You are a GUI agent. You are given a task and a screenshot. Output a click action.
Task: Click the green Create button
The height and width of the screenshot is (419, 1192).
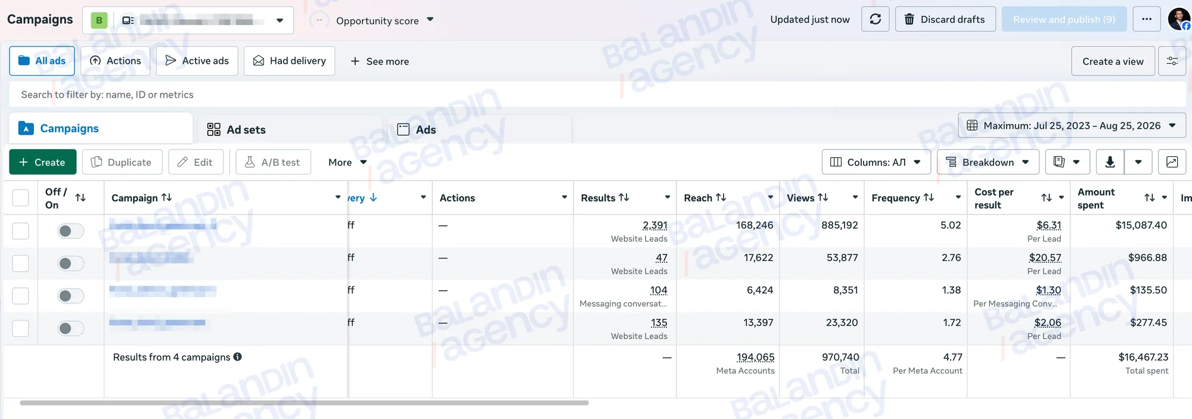tap(43, 162)
